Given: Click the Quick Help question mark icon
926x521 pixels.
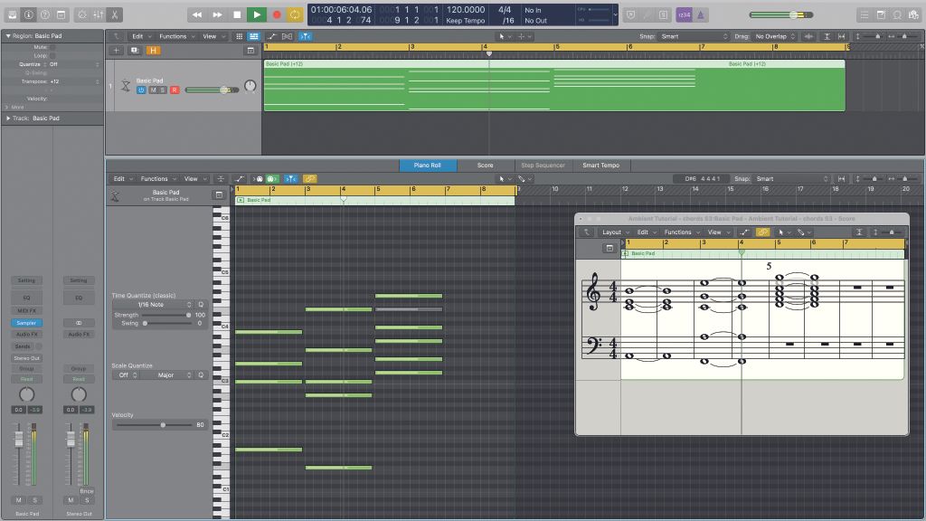Looking at the screenshot, I should click(x=43, y=14).
